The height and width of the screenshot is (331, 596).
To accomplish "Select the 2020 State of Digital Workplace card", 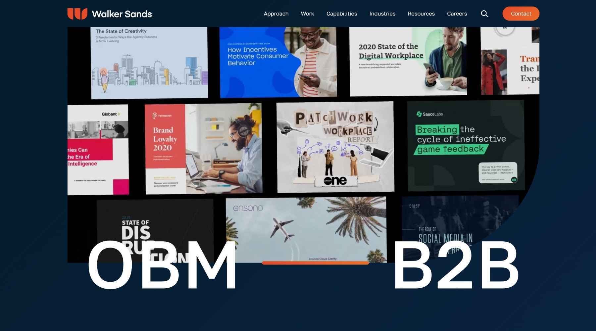I will pos(408,62).
